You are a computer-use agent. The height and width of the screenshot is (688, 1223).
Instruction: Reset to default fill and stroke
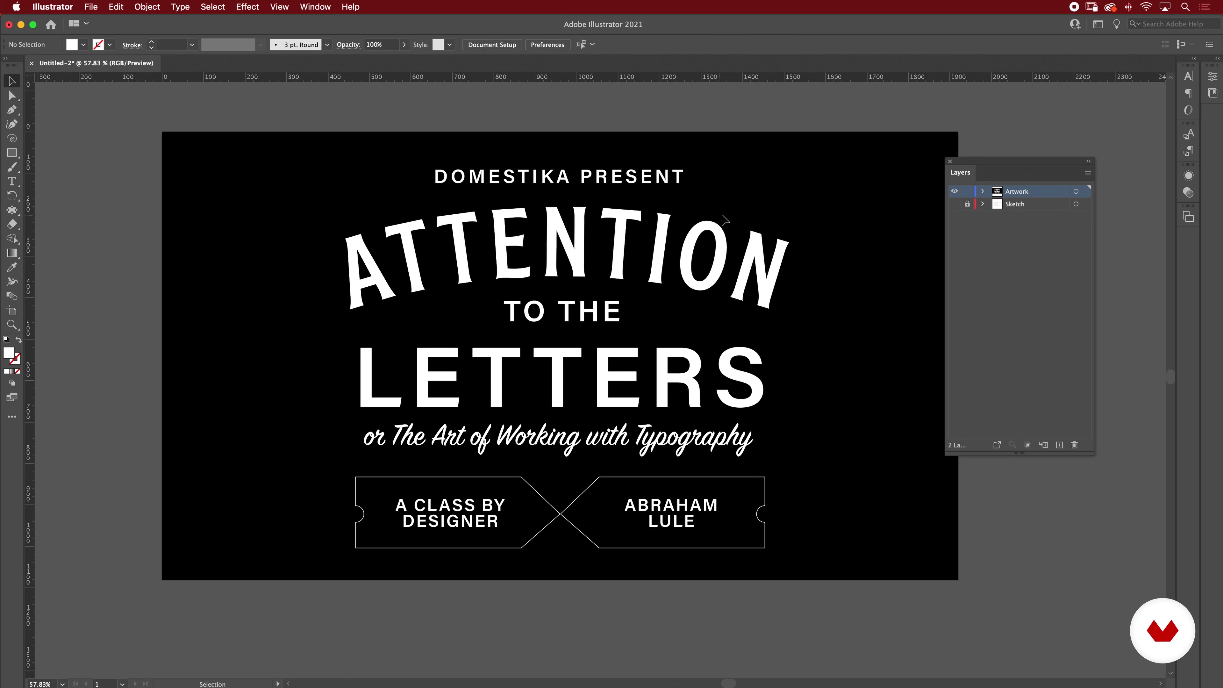[6, 340]
